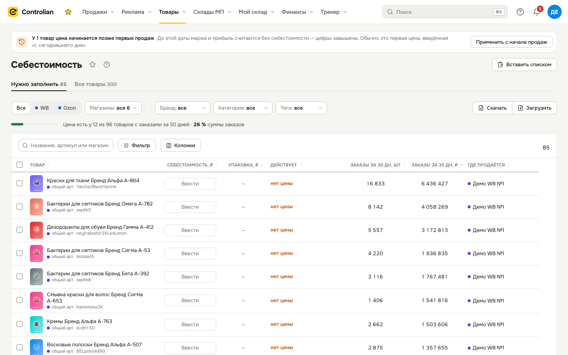The image size is (568, 355).
Task: Check the Кремы Бренд Альфа A-763 row
Action: pos(19,324)
